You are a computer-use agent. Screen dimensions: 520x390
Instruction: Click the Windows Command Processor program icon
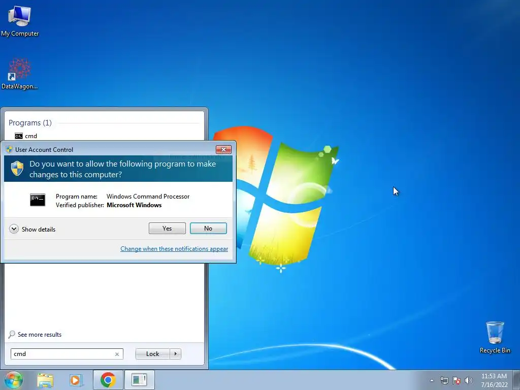pyautogui.click(x=38, y=200)
